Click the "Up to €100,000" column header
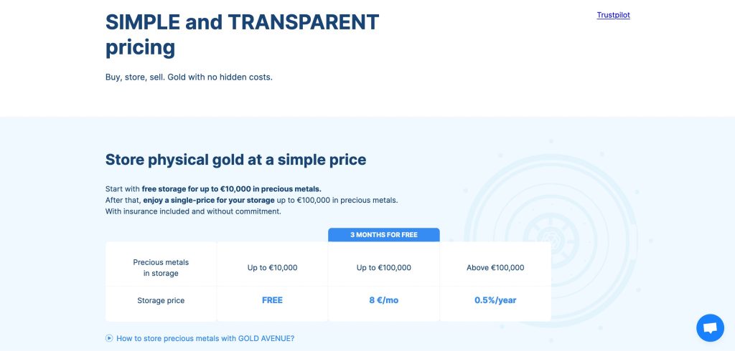 coord(384,268)
